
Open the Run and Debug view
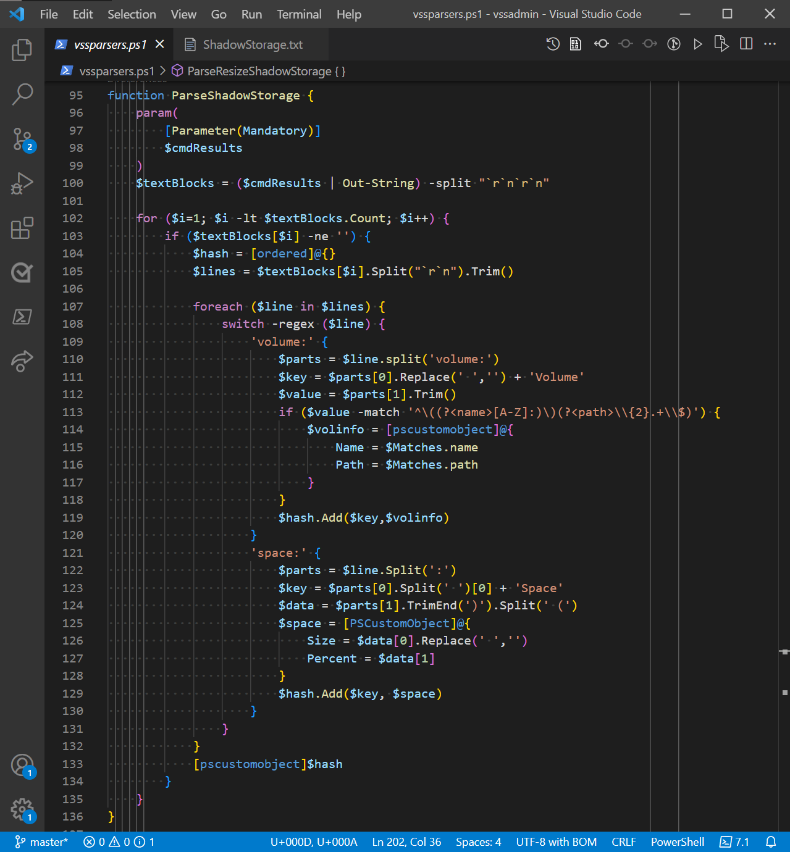23,183
